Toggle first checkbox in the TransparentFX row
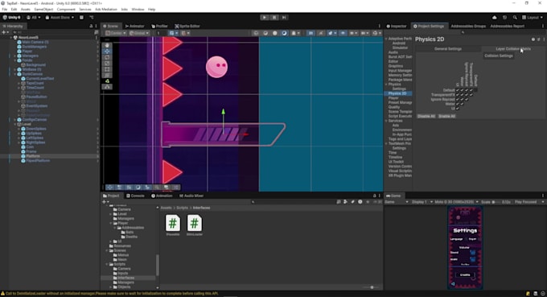The height and width of the screenshot is (297, 547). tap(458, 95)
